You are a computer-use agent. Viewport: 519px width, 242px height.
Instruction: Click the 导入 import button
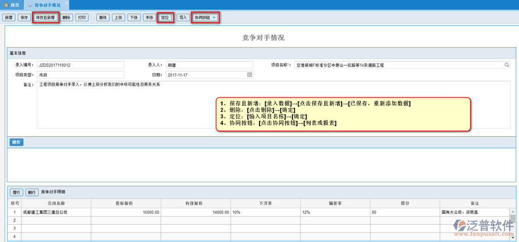182,17
